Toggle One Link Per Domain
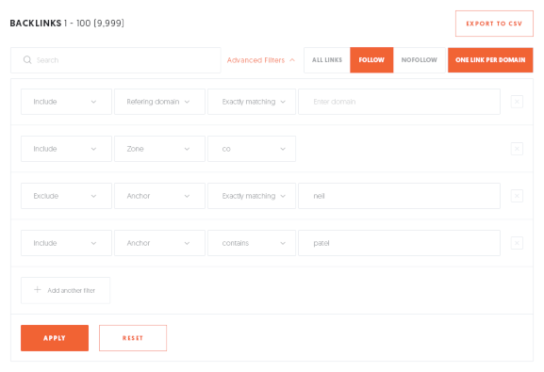Viewport: 544px width, 372px height. 490,60
